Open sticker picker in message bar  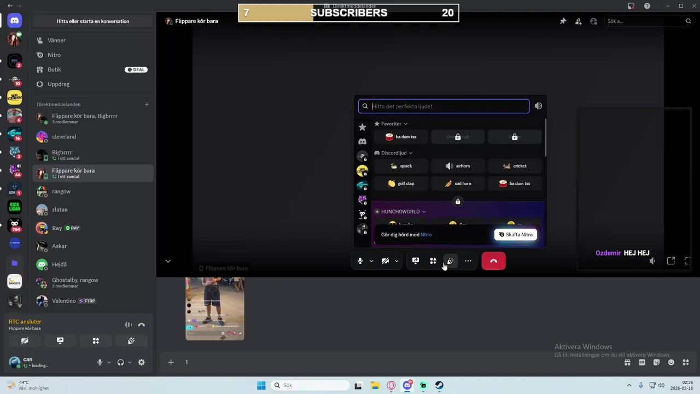pos(657,362)
